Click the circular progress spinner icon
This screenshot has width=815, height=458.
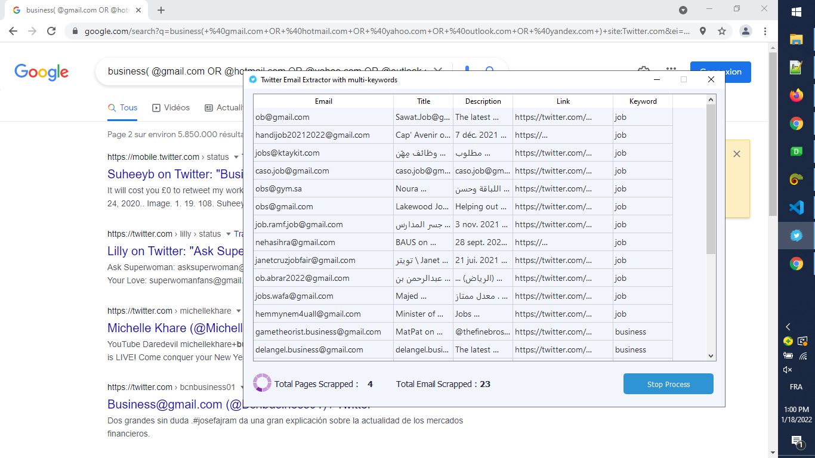click(263, 383)
